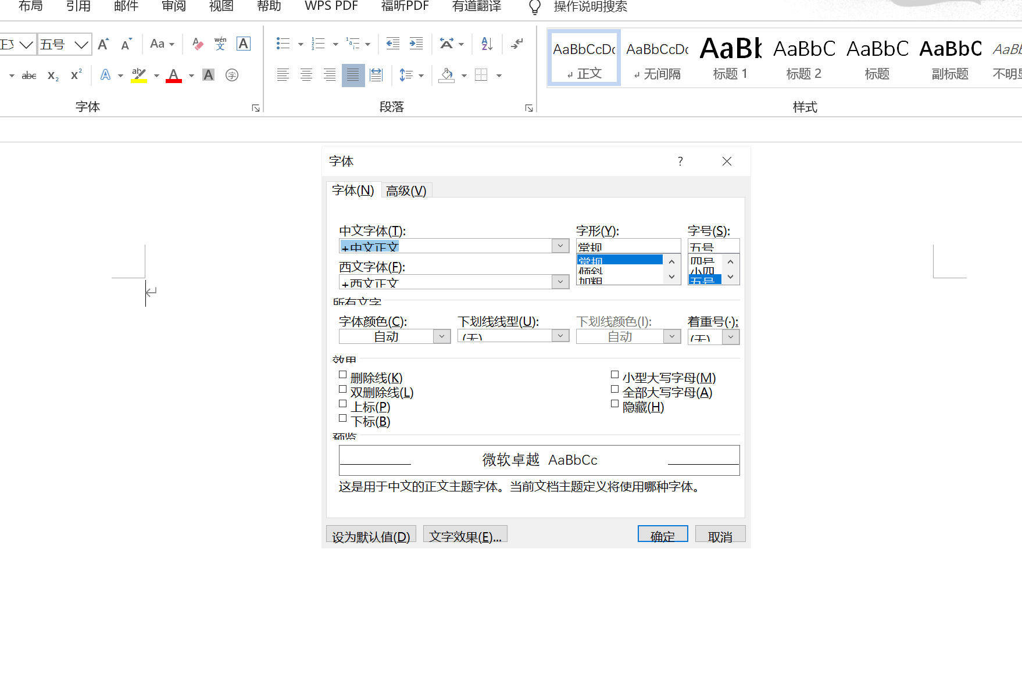Click the 操作说明搜索 search box
The image size is (1022, 682).
click(590, 6)
